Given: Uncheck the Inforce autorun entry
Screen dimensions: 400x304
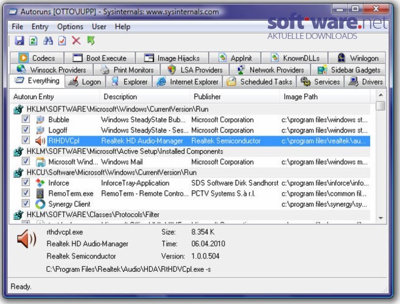Looking at the screenshot, I should pyautogui.click(x=26, y=182).
